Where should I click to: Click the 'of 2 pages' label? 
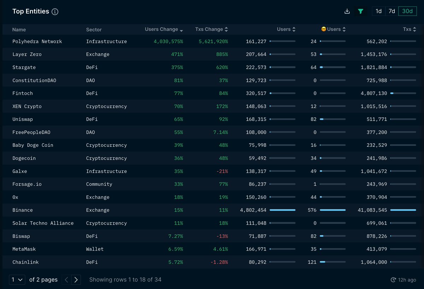click(x=43, y=280)
